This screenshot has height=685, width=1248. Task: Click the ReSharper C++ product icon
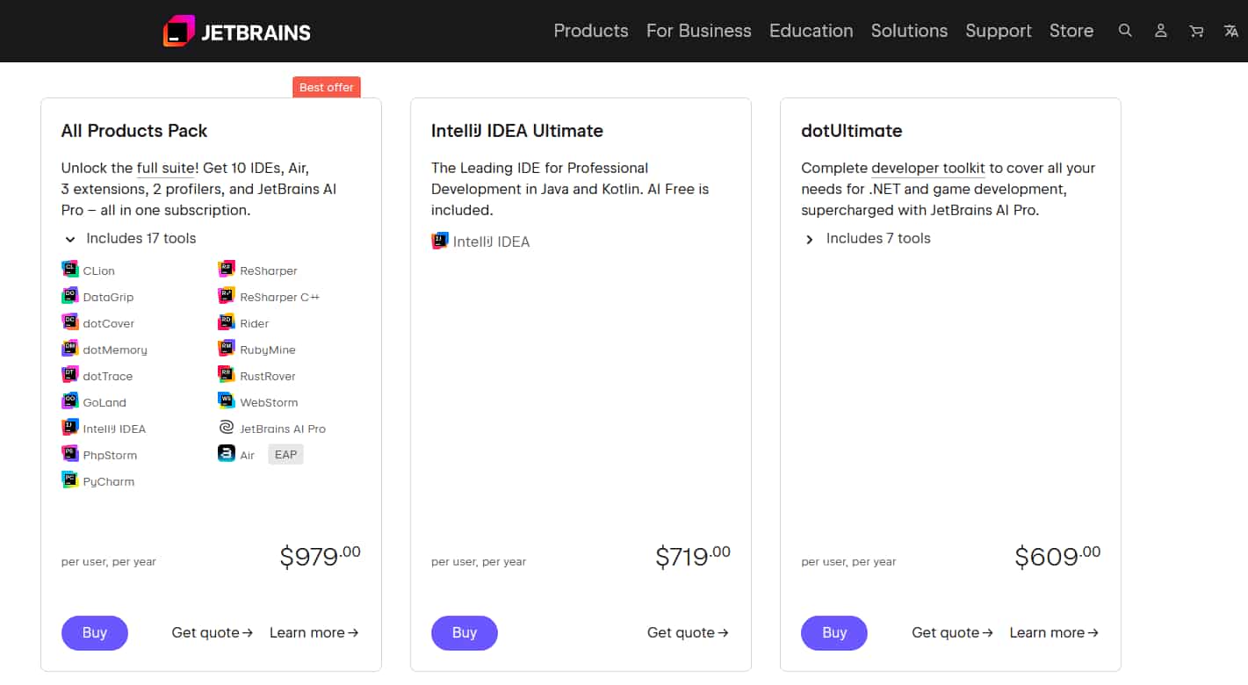point(227,296)
